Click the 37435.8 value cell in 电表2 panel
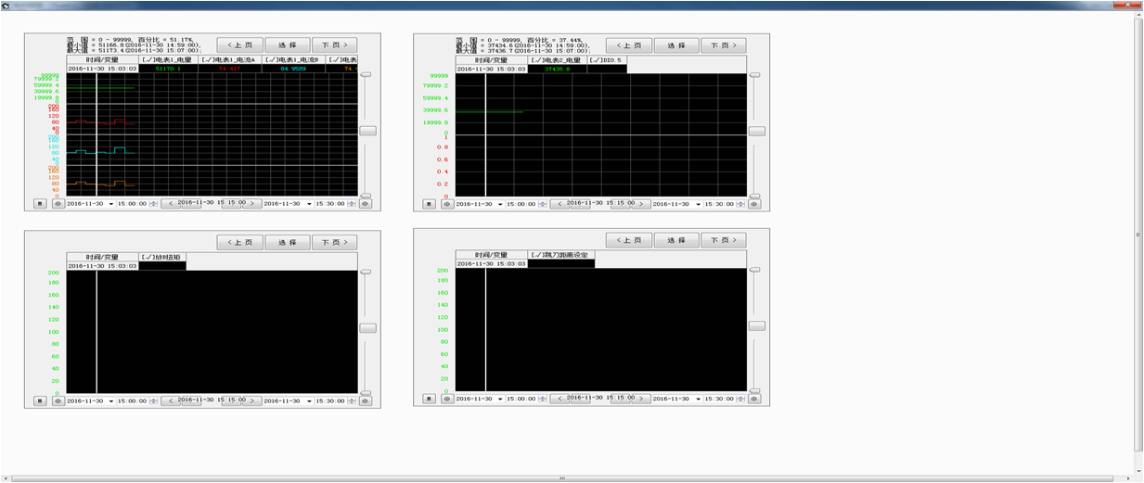Screen dimensions: 1144x483 point(558,69)
